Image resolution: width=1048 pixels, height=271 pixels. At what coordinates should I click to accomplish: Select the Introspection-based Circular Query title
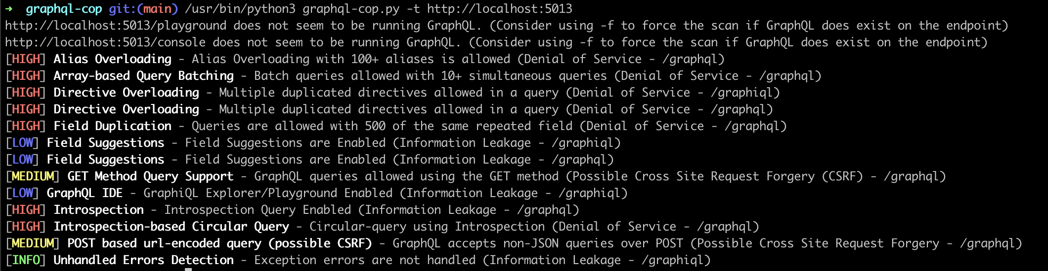click(171, 227)
